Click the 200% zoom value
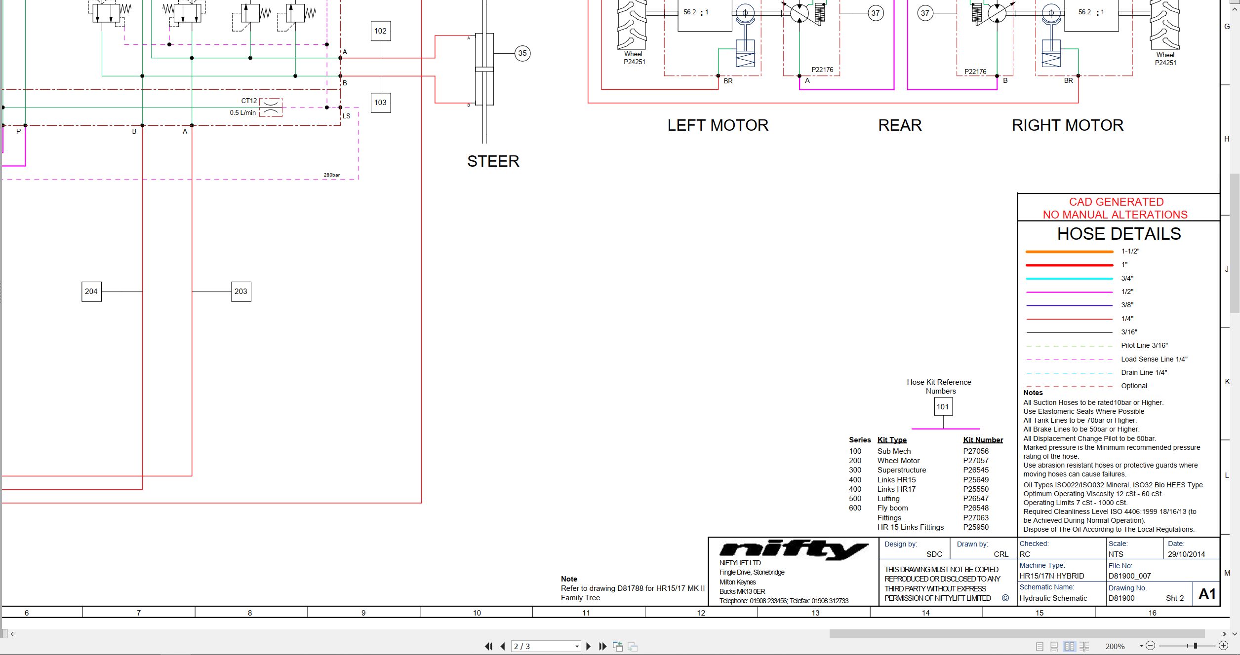This screenshot has width=1240, height=655. click(x=1115, y=646)
